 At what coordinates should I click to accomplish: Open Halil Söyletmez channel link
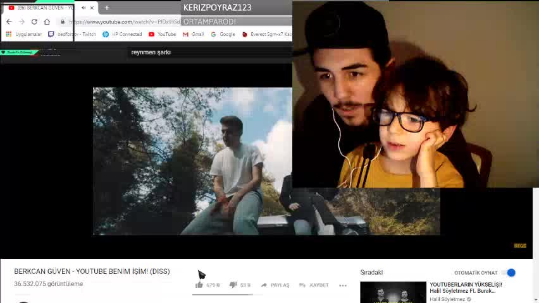click(447, 299)
